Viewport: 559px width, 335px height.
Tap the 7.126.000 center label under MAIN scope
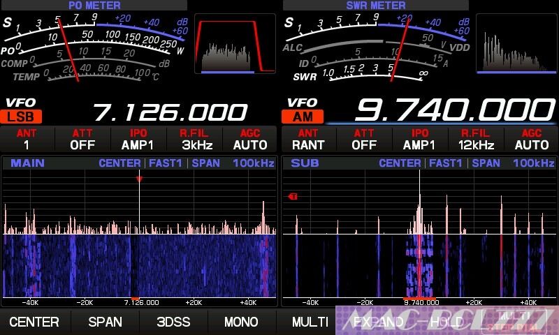142,303
